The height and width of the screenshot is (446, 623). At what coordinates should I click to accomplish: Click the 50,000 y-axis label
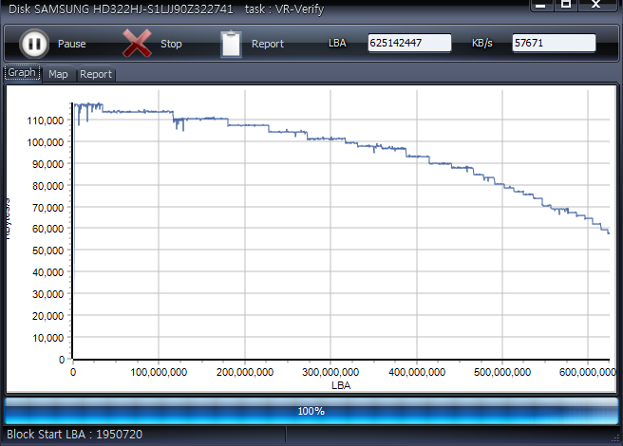47,251
